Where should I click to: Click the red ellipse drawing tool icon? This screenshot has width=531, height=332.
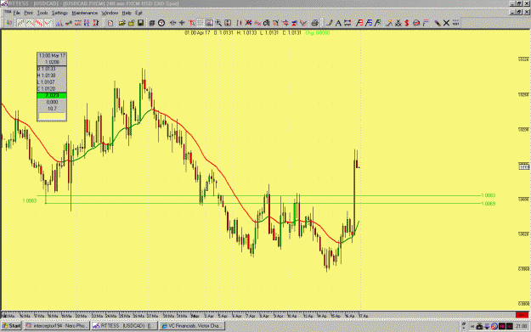[416, 23]
